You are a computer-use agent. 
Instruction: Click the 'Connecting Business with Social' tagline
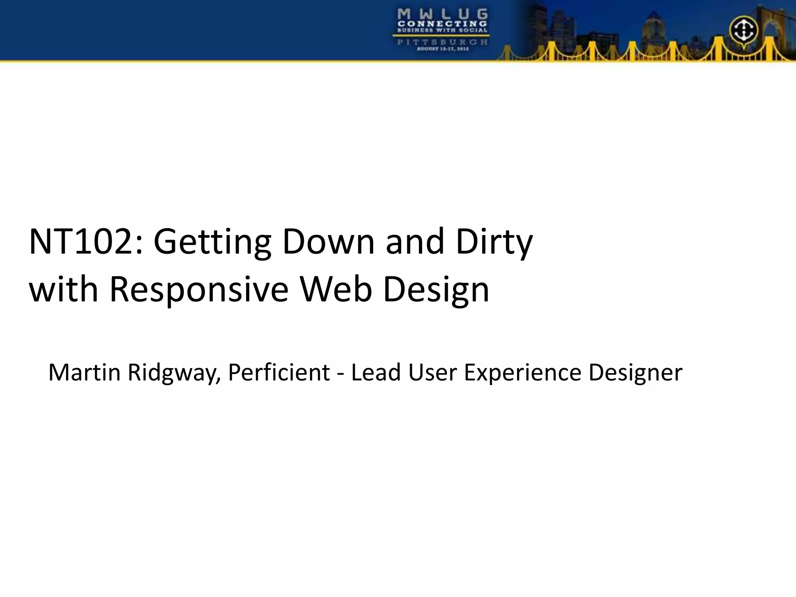point(442,26)
